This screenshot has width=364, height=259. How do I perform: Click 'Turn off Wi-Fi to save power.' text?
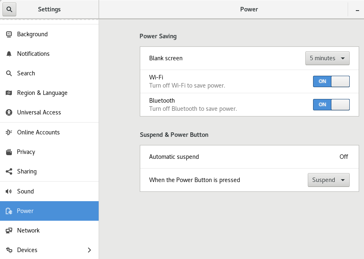coord(187,86)
